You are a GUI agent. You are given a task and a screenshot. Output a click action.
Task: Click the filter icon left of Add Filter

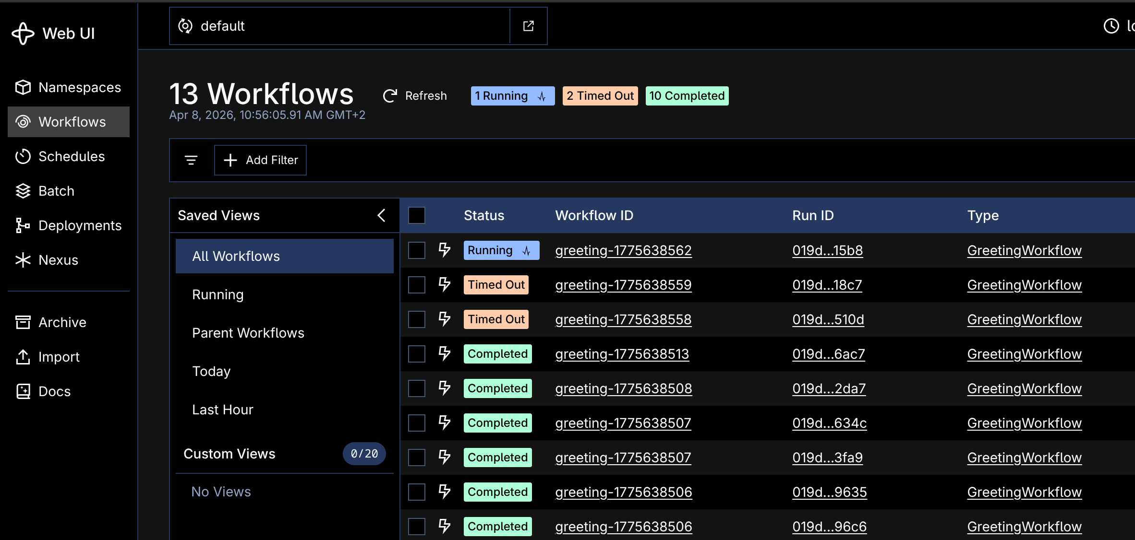click(x=191, y=160)
